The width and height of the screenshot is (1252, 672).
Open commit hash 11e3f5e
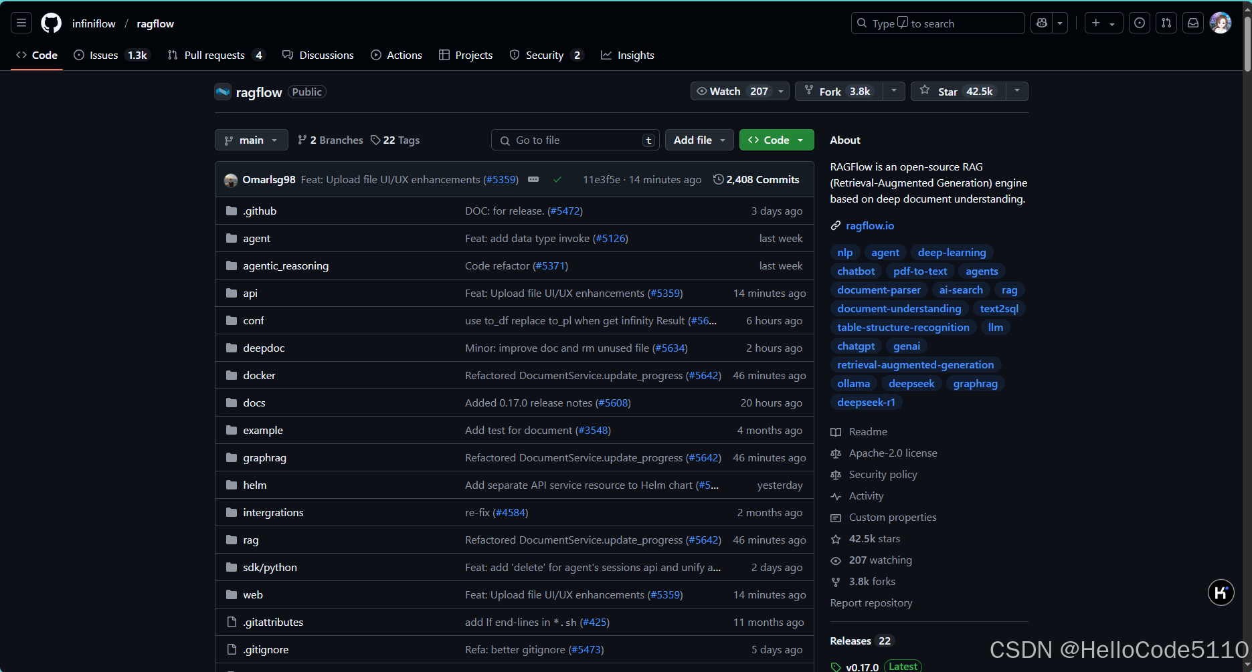tap(601, 179)
